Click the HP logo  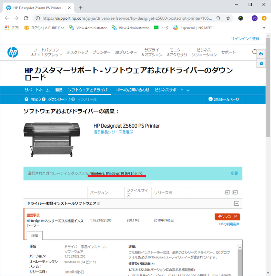tap(13, 52)
